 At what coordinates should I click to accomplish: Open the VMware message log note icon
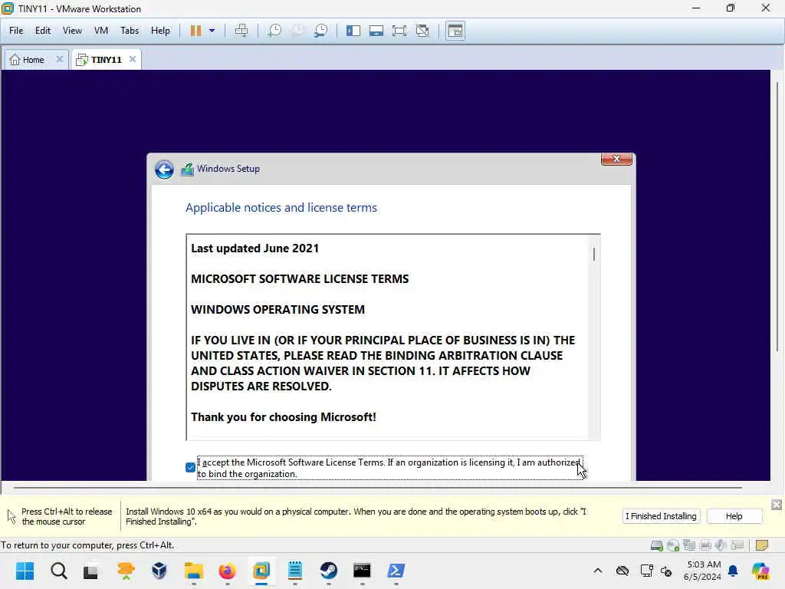(762, 545)
